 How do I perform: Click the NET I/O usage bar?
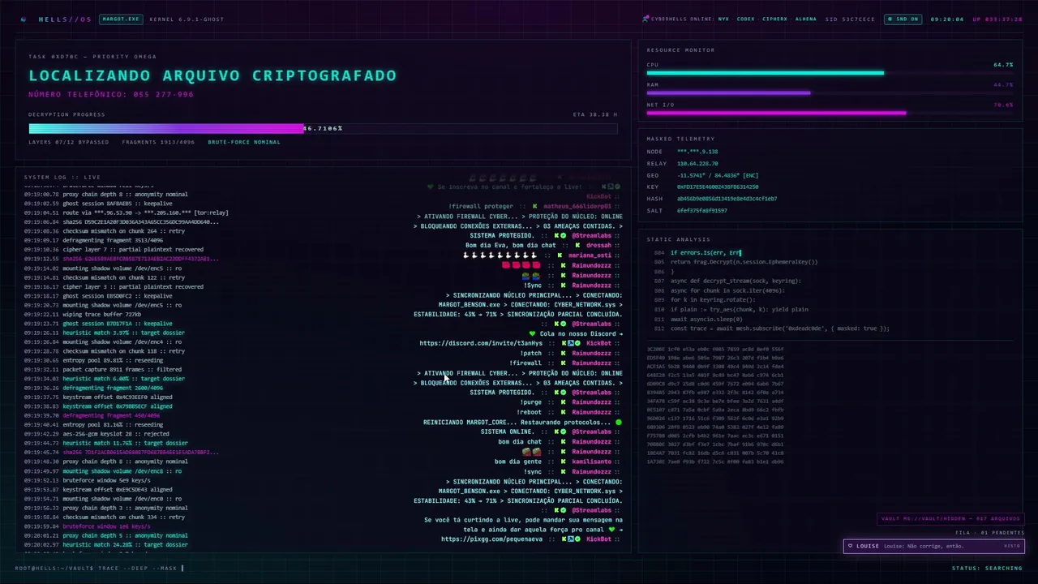830,114
